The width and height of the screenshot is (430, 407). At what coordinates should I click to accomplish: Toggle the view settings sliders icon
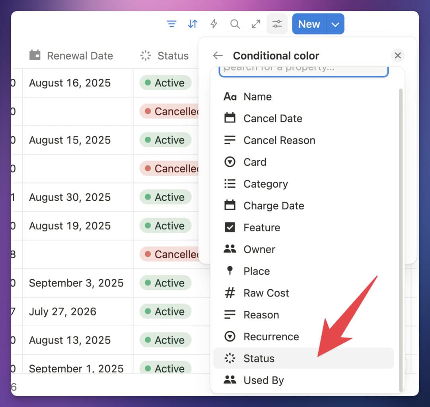pyautogui.click(x=277, y=24)
